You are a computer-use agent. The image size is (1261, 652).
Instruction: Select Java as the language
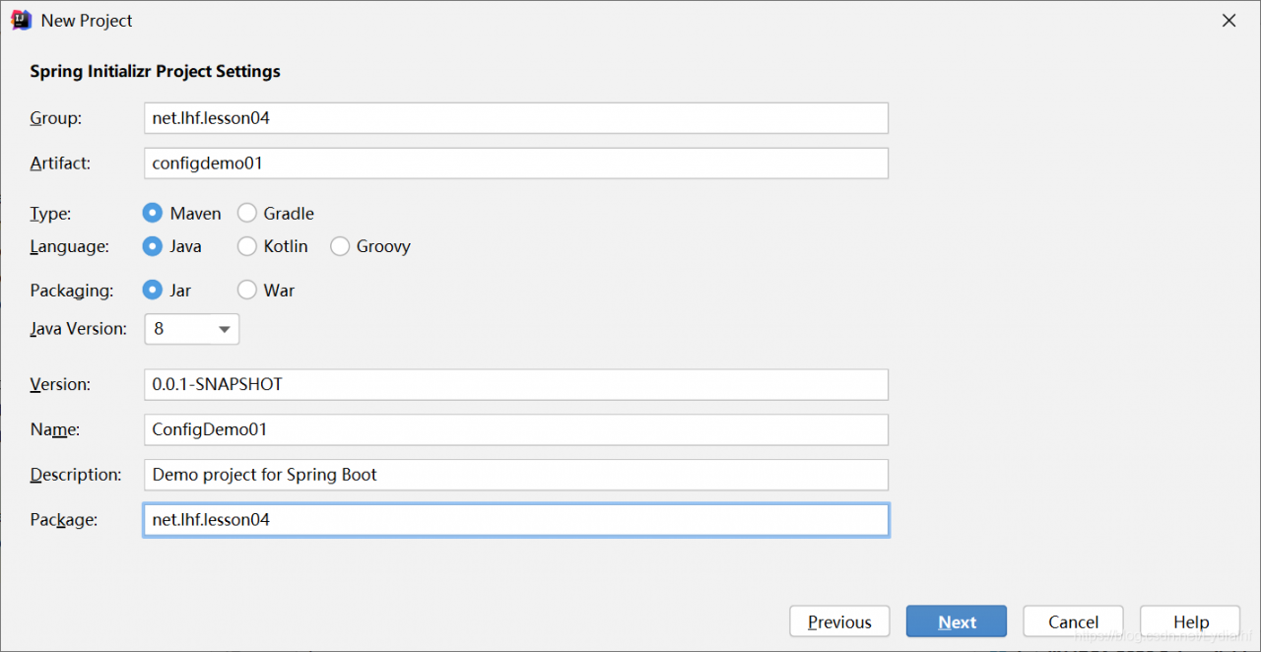pyautogui.click(x=153, y=246)
